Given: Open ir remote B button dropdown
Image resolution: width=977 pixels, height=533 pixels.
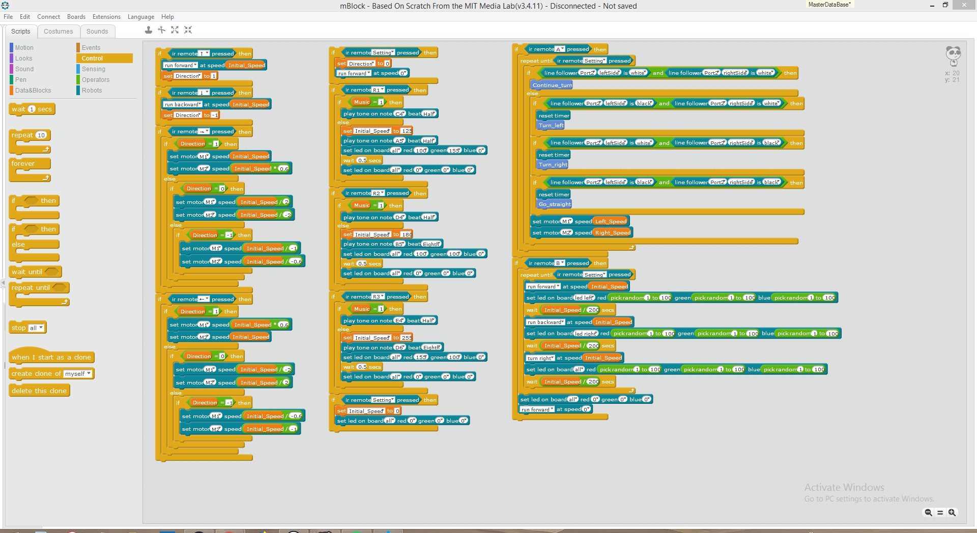Looking at the screenshot, I should point(560,263).
